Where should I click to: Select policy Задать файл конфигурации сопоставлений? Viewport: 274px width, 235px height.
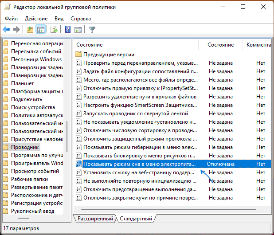point(141,71)
